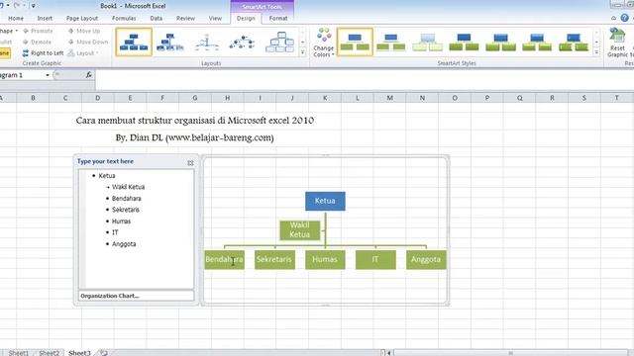Select Humas in text pane
Viewport: 634px width, 356px height.
(x=121, y=222)
